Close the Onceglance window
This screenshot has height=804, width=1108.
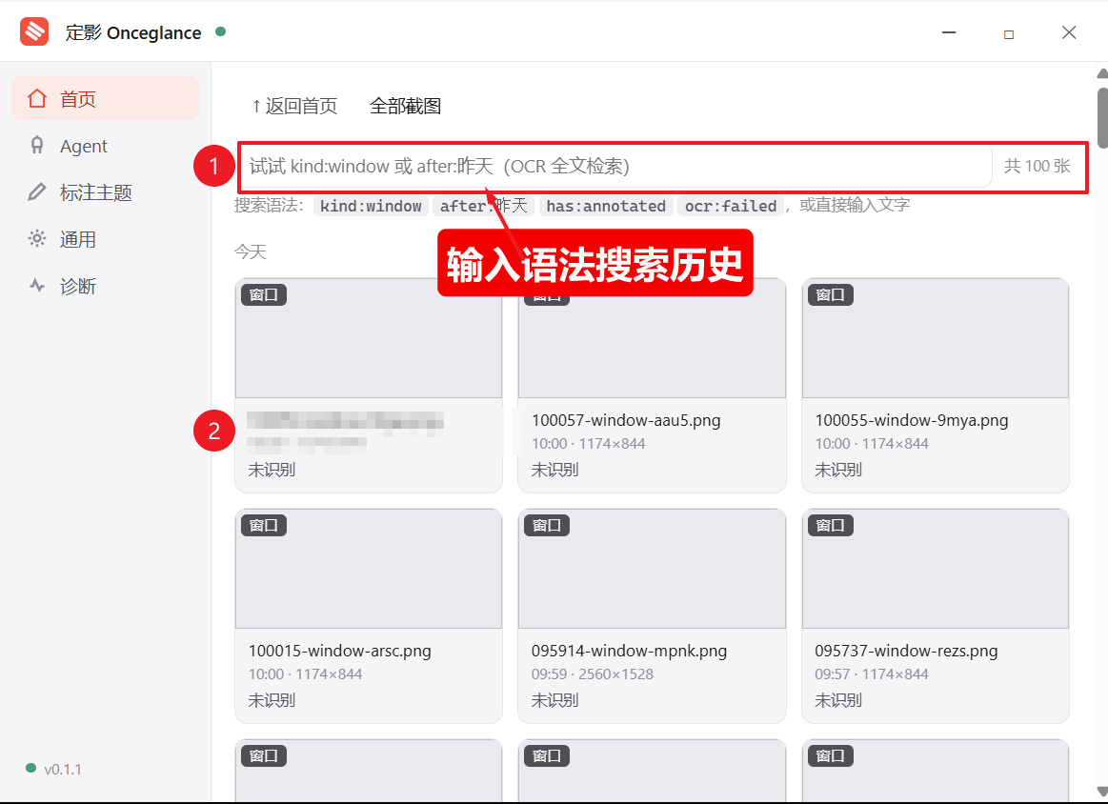tap(1069, 32)
